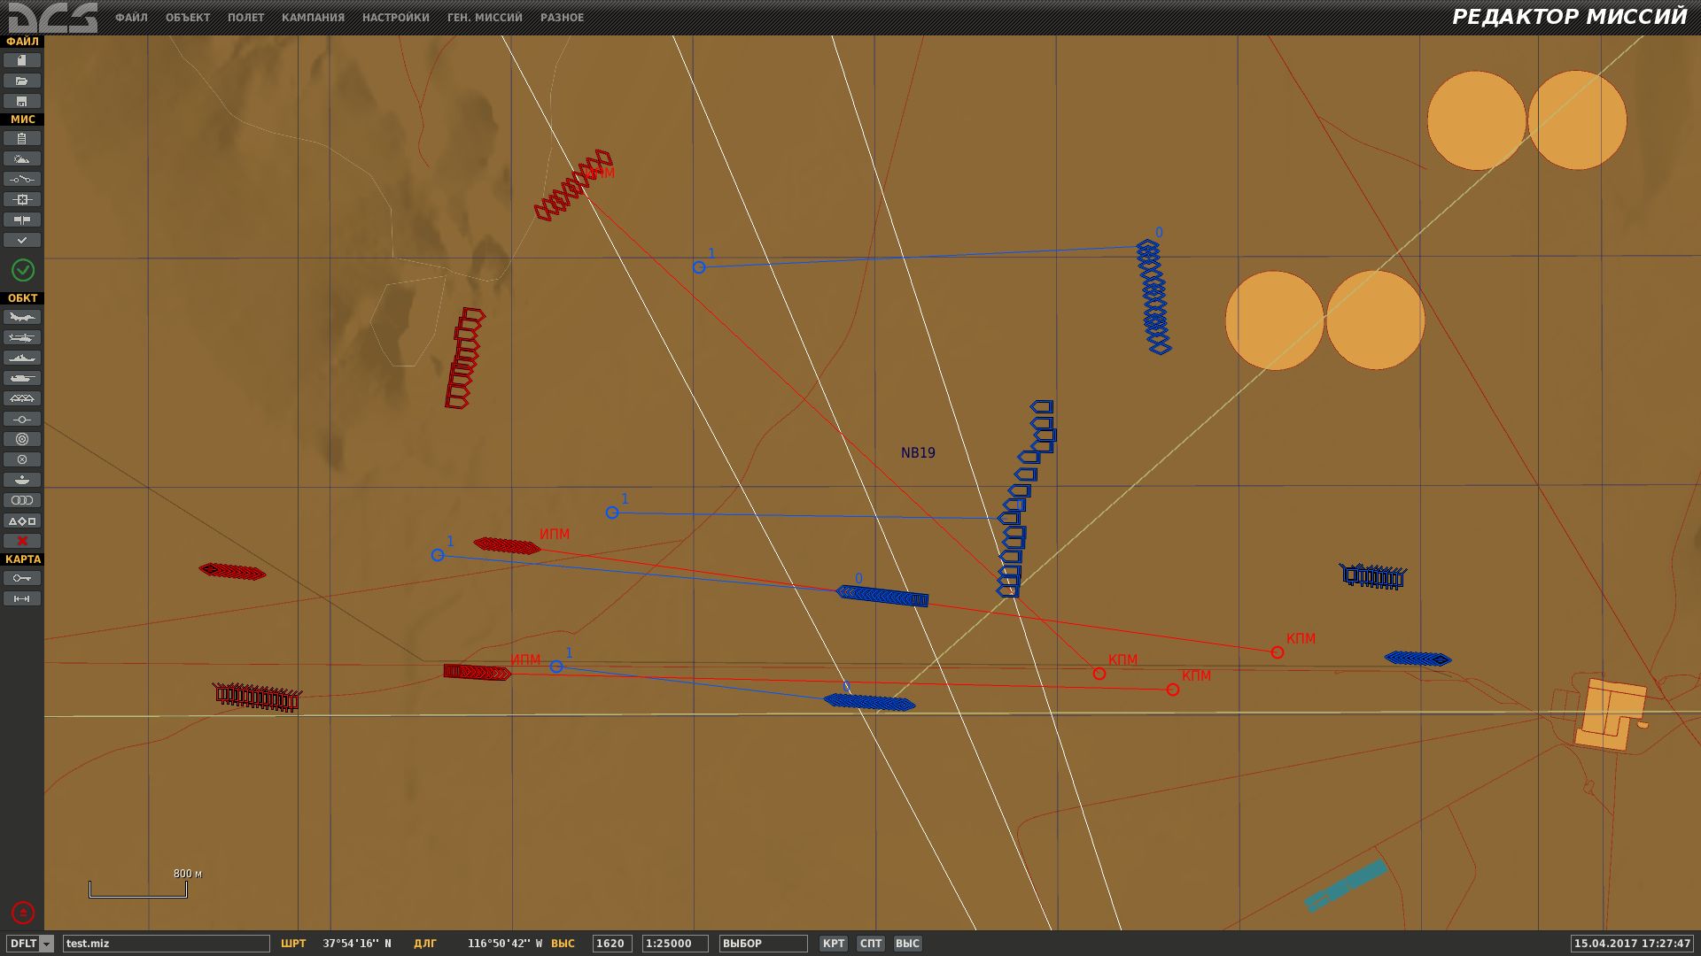
Task: Save the mission with floppy icon
Action: tap(22, 101)
